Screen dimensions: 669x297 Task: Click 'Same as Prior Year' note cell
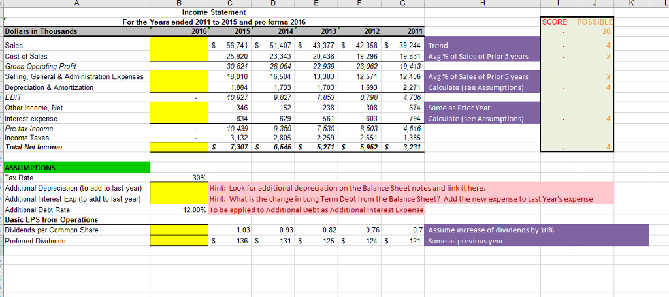click(x=482, y=108)
